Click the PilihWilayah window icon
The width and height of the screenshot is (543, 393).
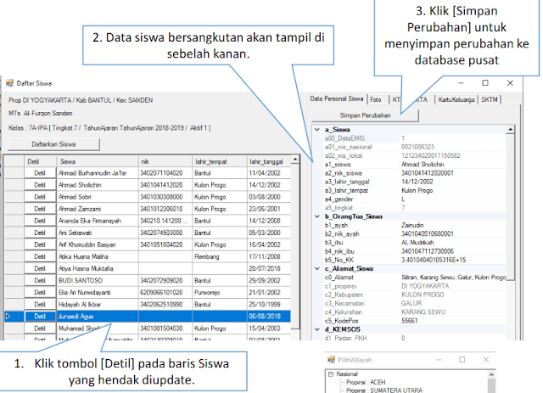click(x=331, y=360)
